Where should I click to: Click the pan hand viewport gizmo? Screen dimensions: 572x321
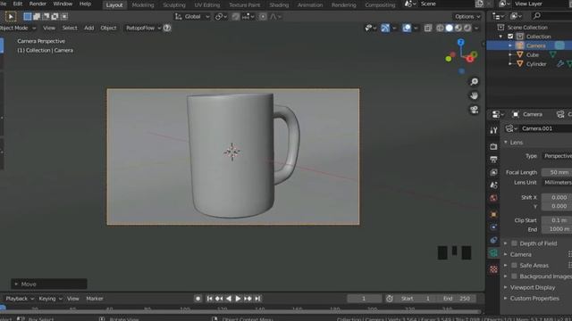click(x=474, y=95)
